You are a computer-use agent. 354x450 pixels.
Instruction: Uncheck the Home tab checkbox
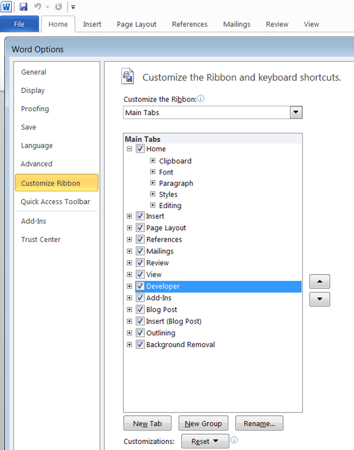click(x=140, y=149)
